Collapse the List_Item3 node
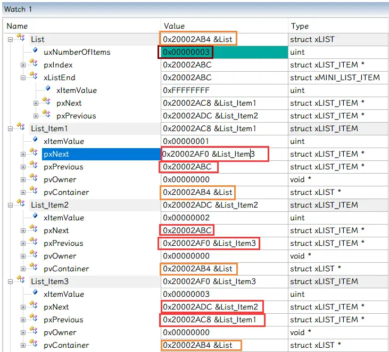Screen dimensions: 389x352 tap(11, 281)
